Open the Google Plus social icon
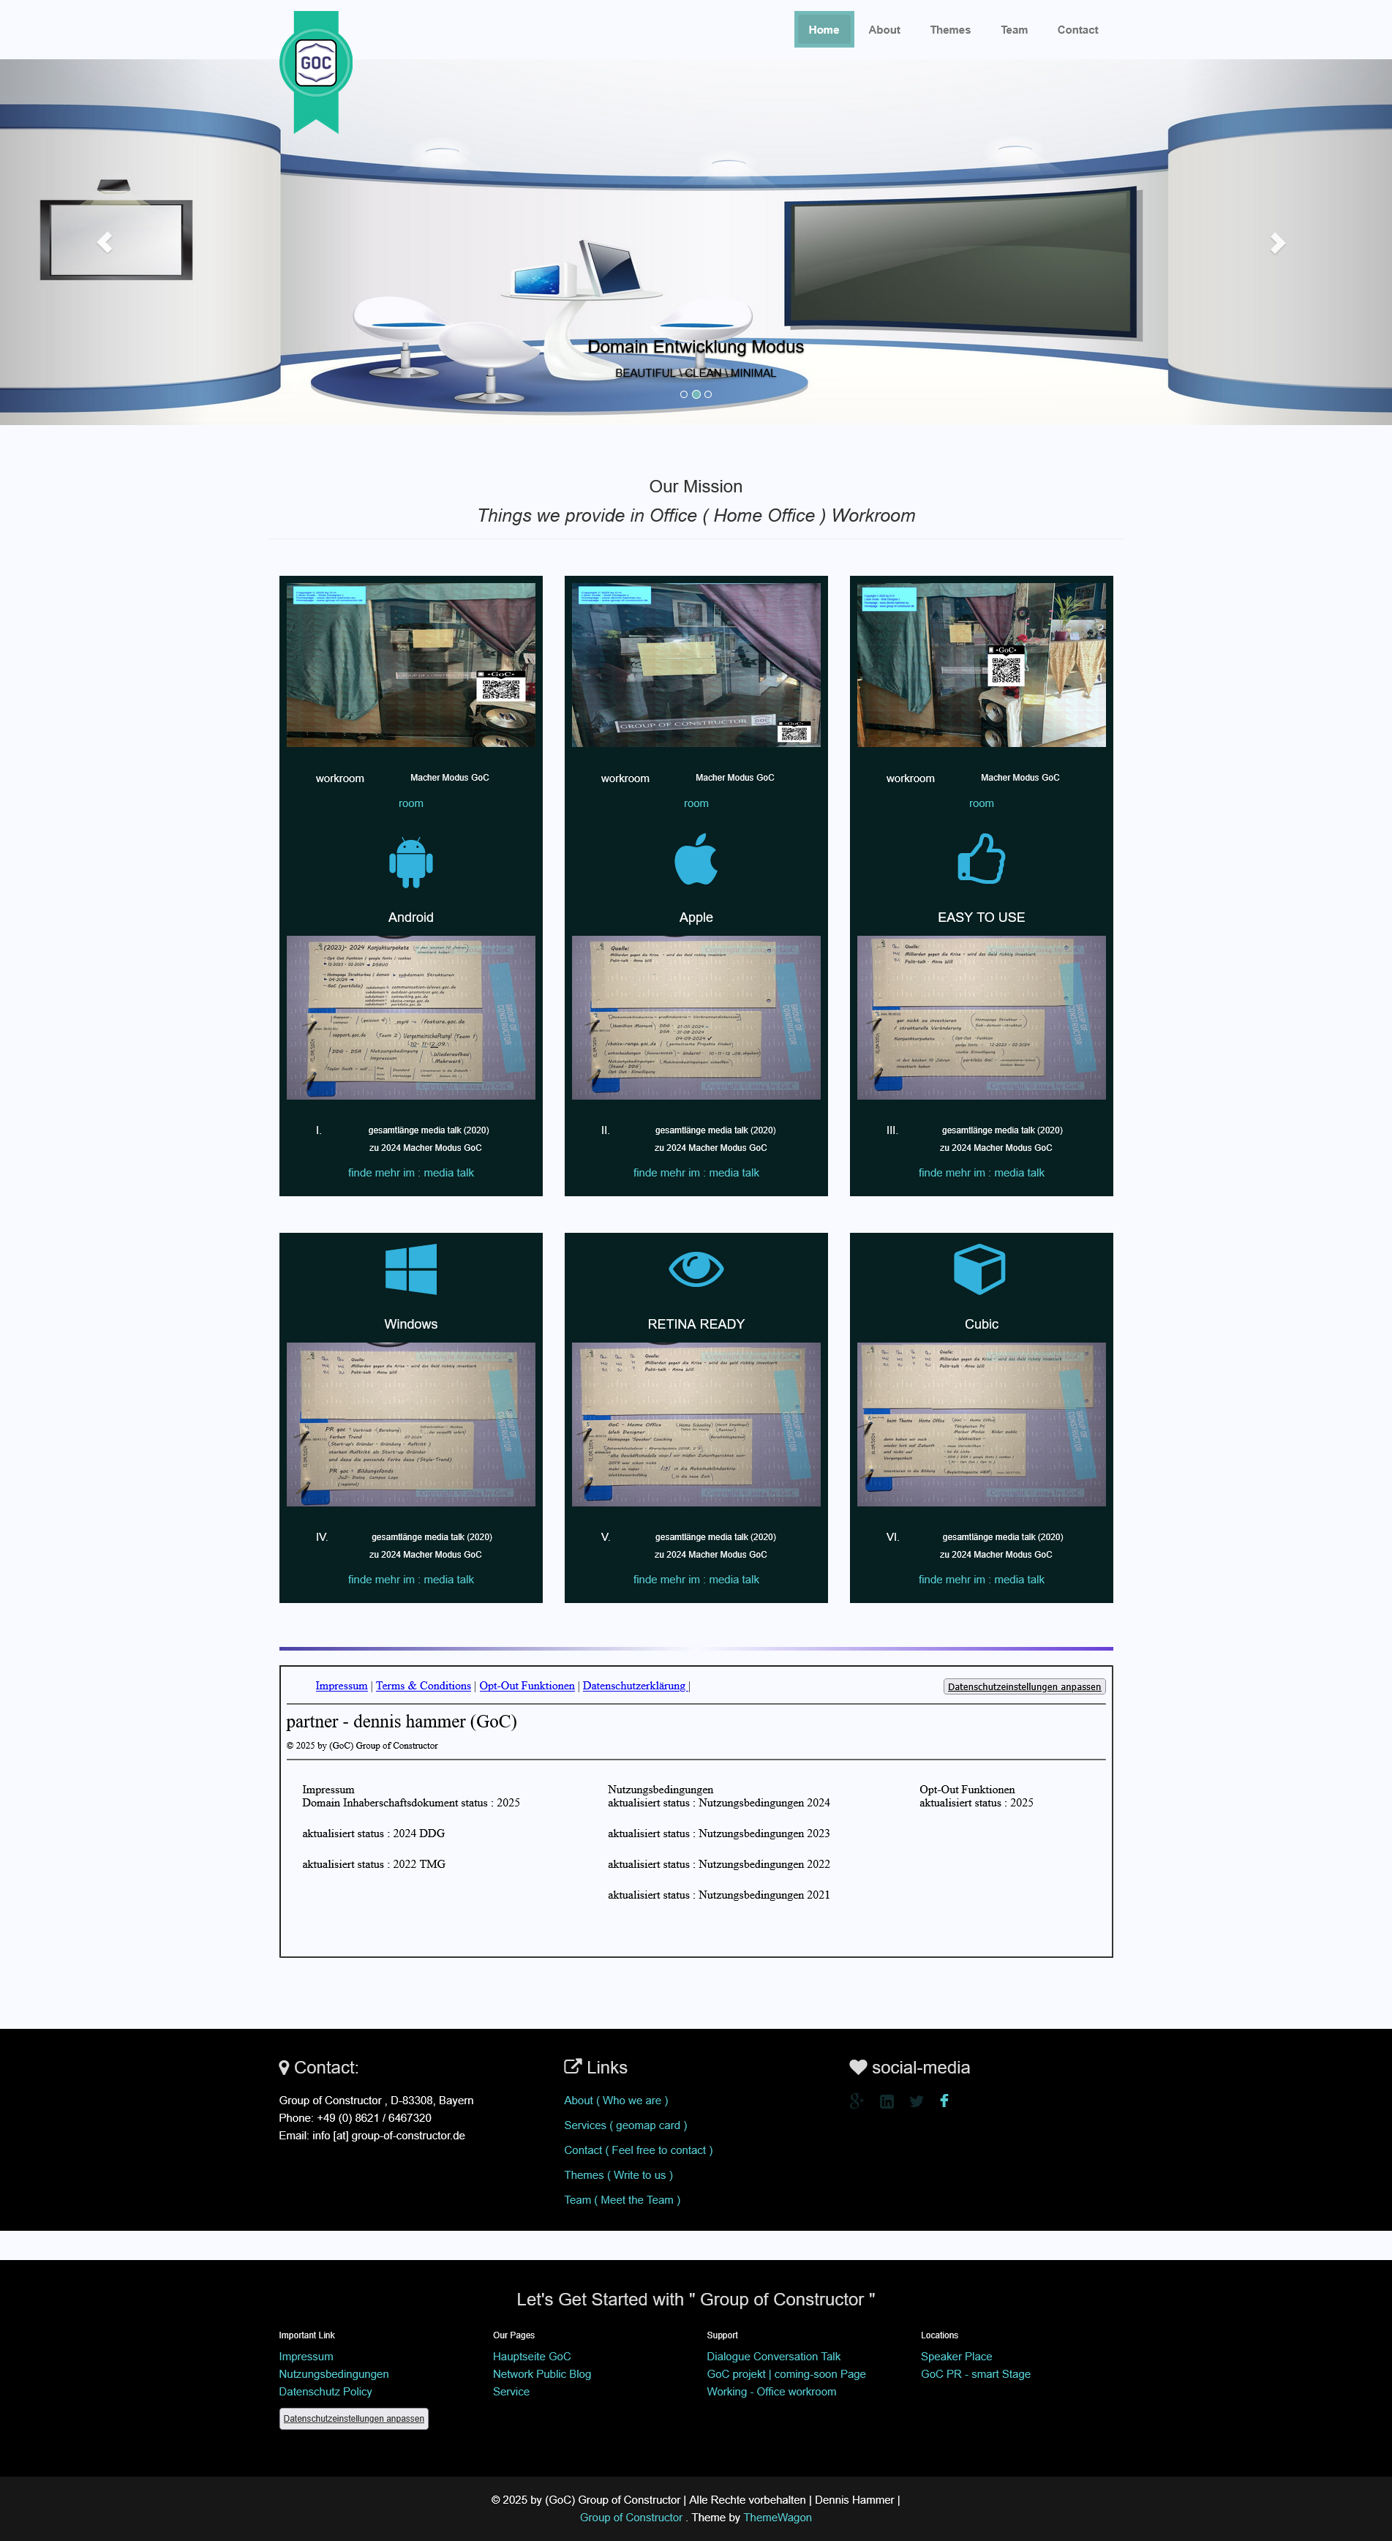Screen dimensions: 1392x2541 [857, 2100]
